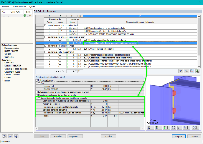Viewport: 203px width, 144px height.
Task: Select Cálculo - Resumen in navigator
Action: pyautogui.click(x=13, y=66)
